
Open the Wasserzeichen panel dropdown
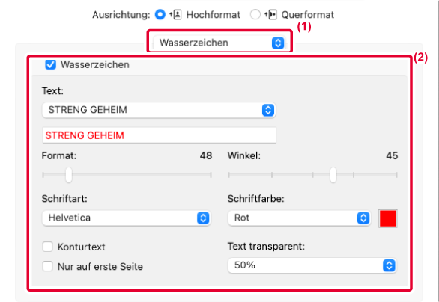coord(219,43)
